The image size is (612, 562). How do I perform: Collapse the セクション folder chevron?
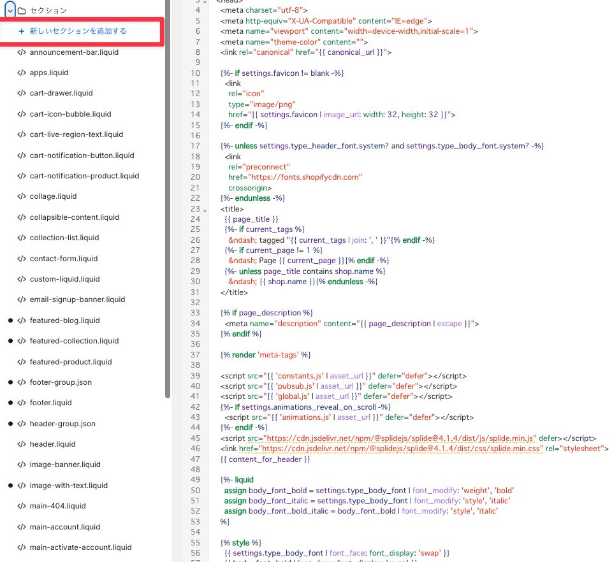[x=10, y=10]
